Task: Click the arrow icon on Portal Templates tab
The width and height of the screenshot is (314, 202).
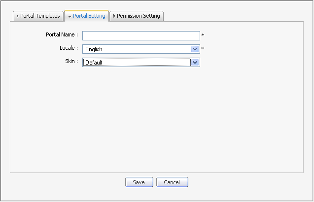Action: pyautogui.click(x=18, y=16)
